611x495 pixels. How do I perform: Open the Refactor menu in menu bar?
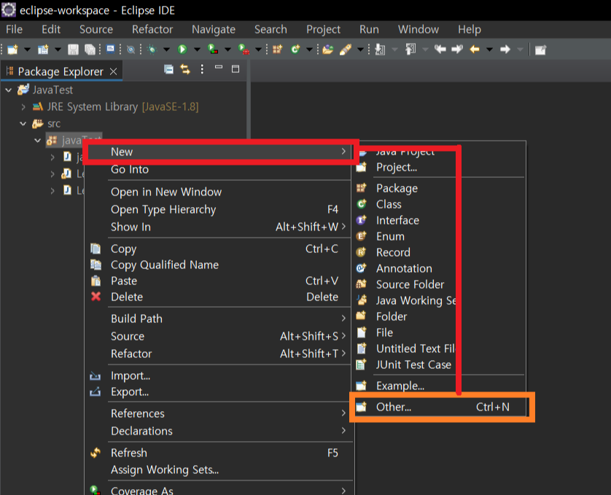tap(152, 30)
